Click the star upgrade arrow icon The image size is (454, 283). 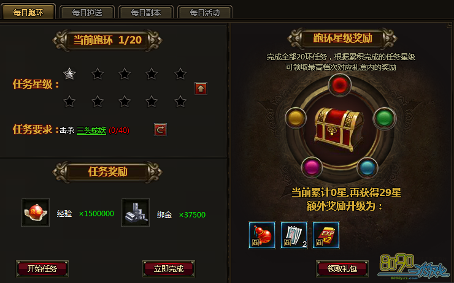point(201,88)
